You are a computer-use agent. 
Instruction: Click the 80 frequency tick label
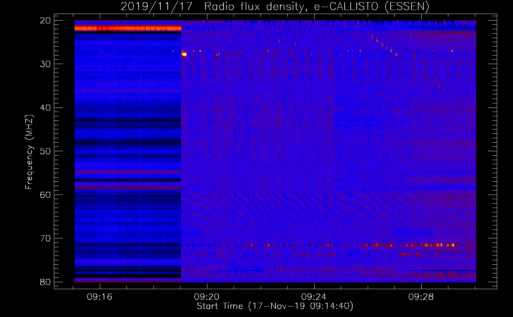(x=45, y=282)
